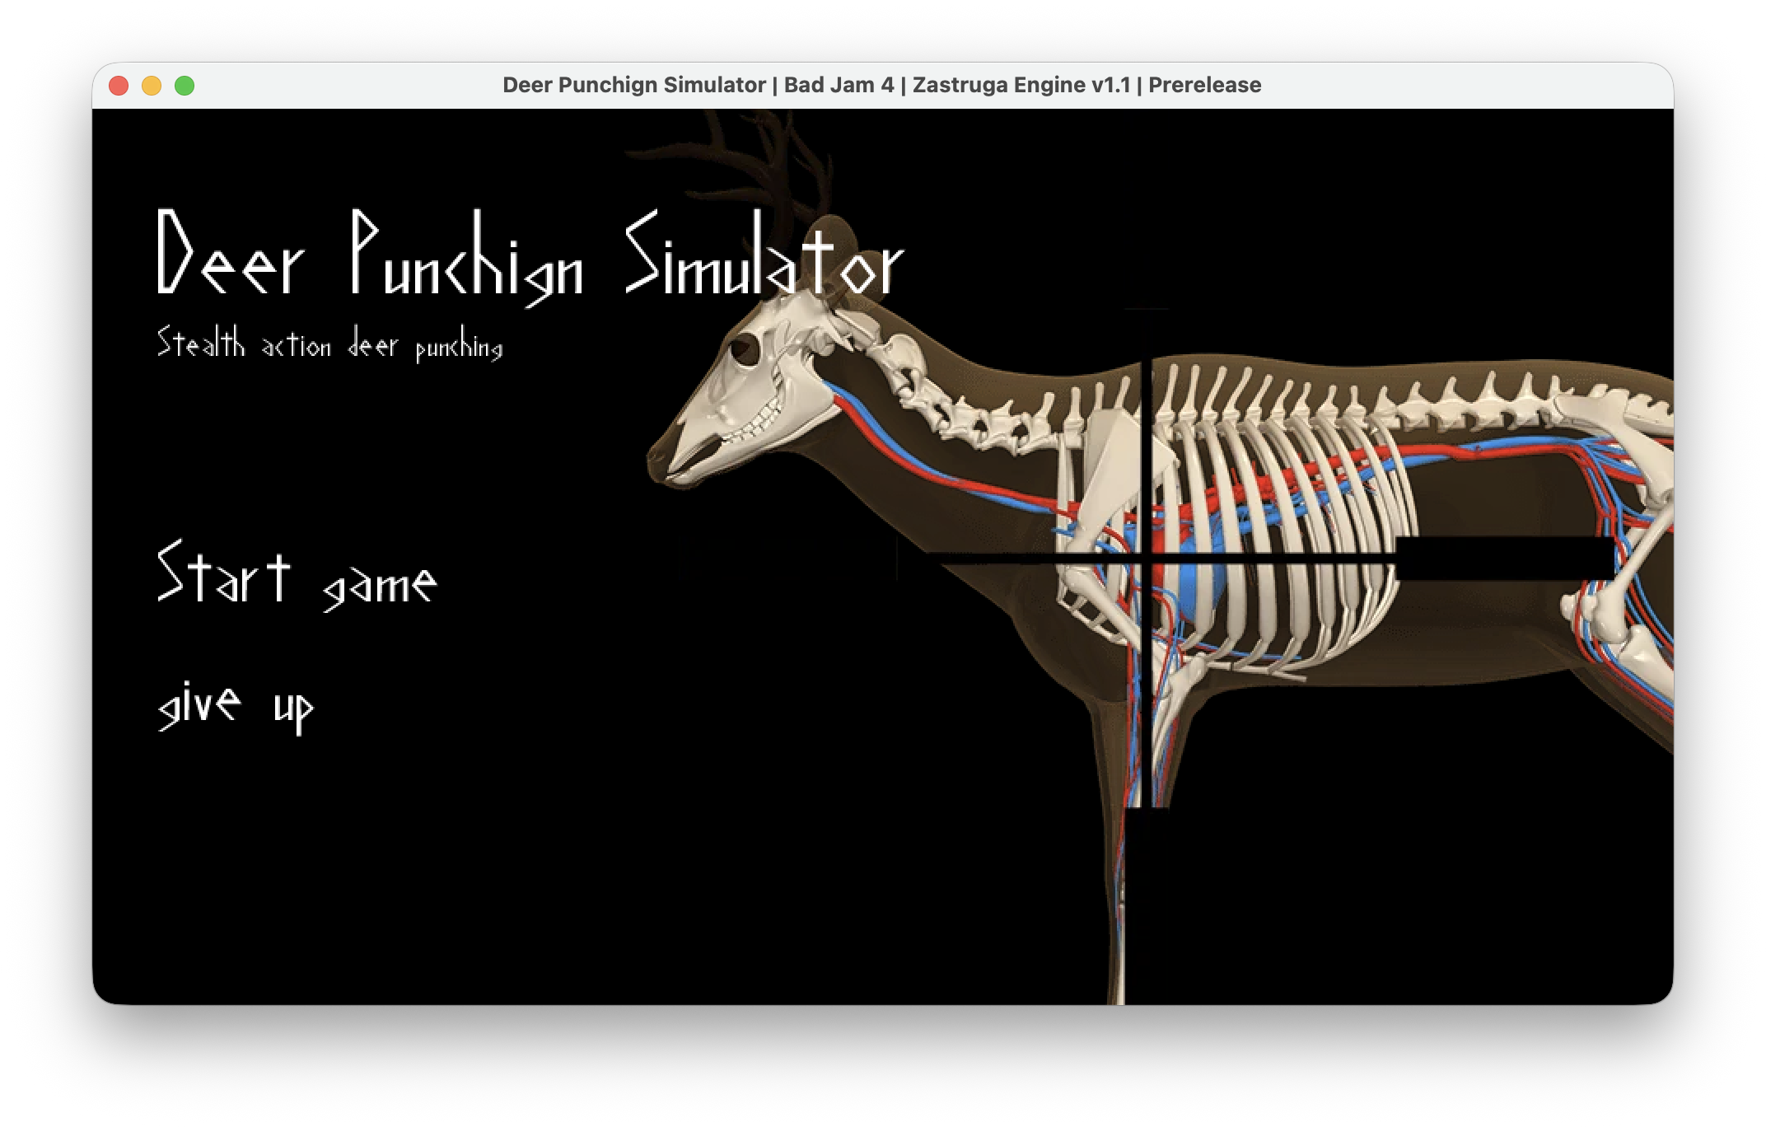Click the Deer Punchign Simulator title text
The image size is (1766, 1127).
[x=530, y=257]
